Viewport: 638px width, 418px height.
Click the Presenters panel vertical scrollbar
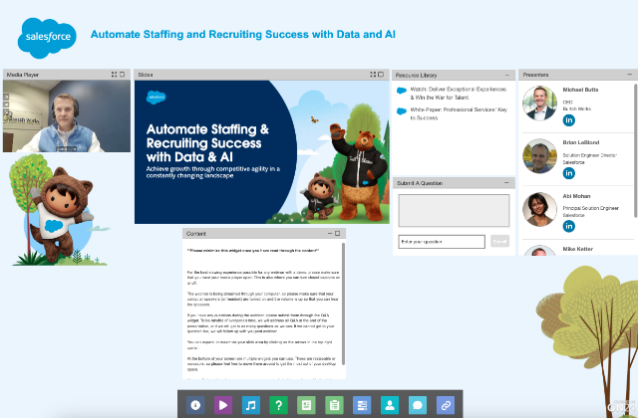pos(636,151)
